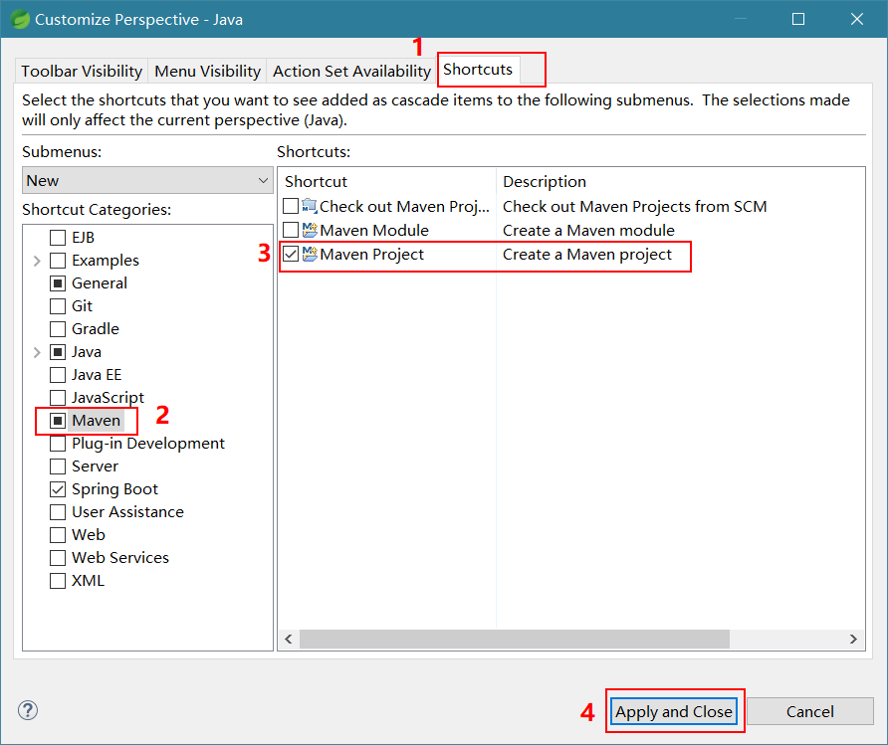
Task: Select the Plug-in Development category label
Action: 147,444
